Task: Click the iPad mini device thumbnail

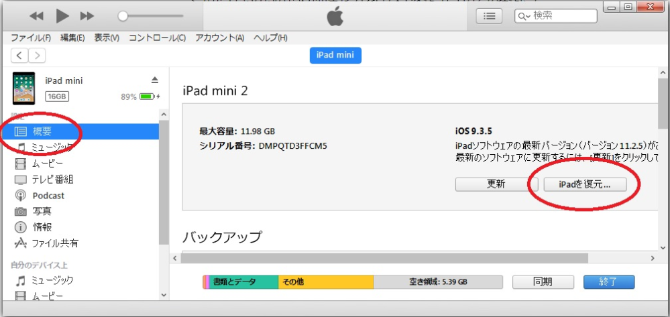Action: (23, 88)
